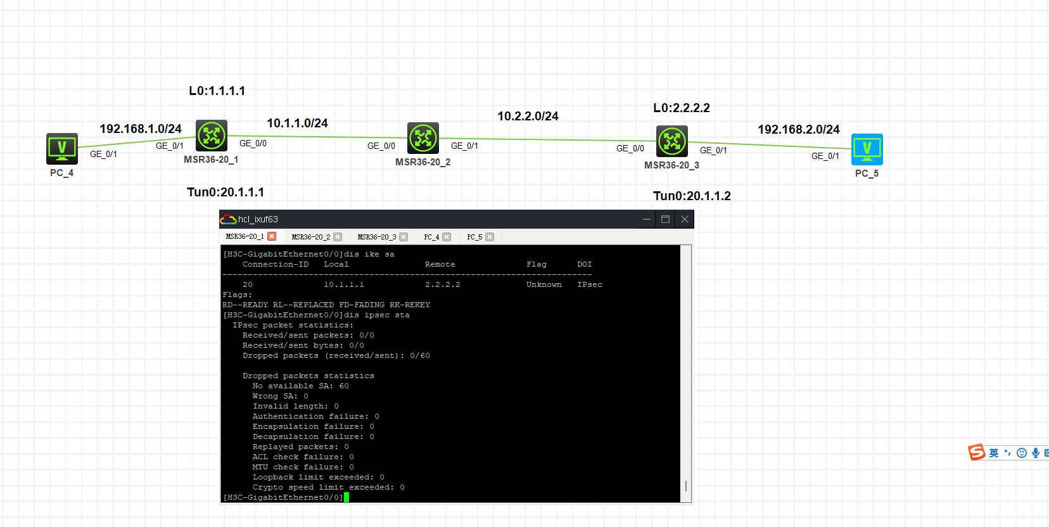This screenshot has height=527, width=1049.
Task: Select the 192.168.1.0/24 network label
Action: click(141, 129)
